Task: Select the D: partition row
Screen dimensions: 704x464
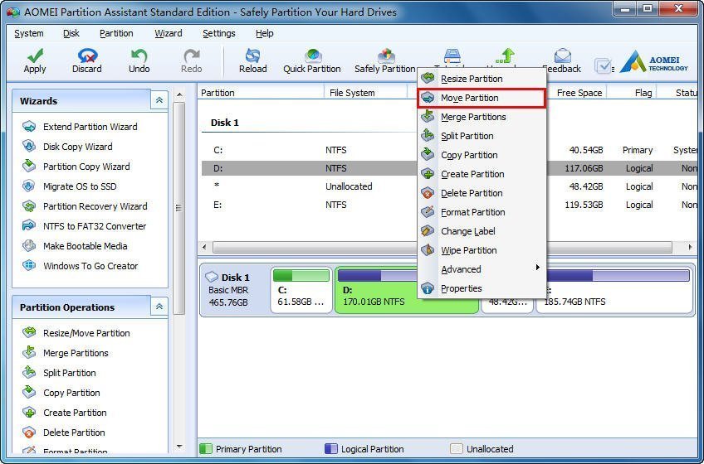Action: (x=449, y=168)
